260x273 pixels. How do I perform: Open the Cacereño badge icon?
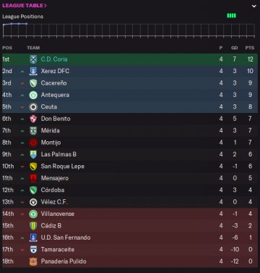pos(33,83)
